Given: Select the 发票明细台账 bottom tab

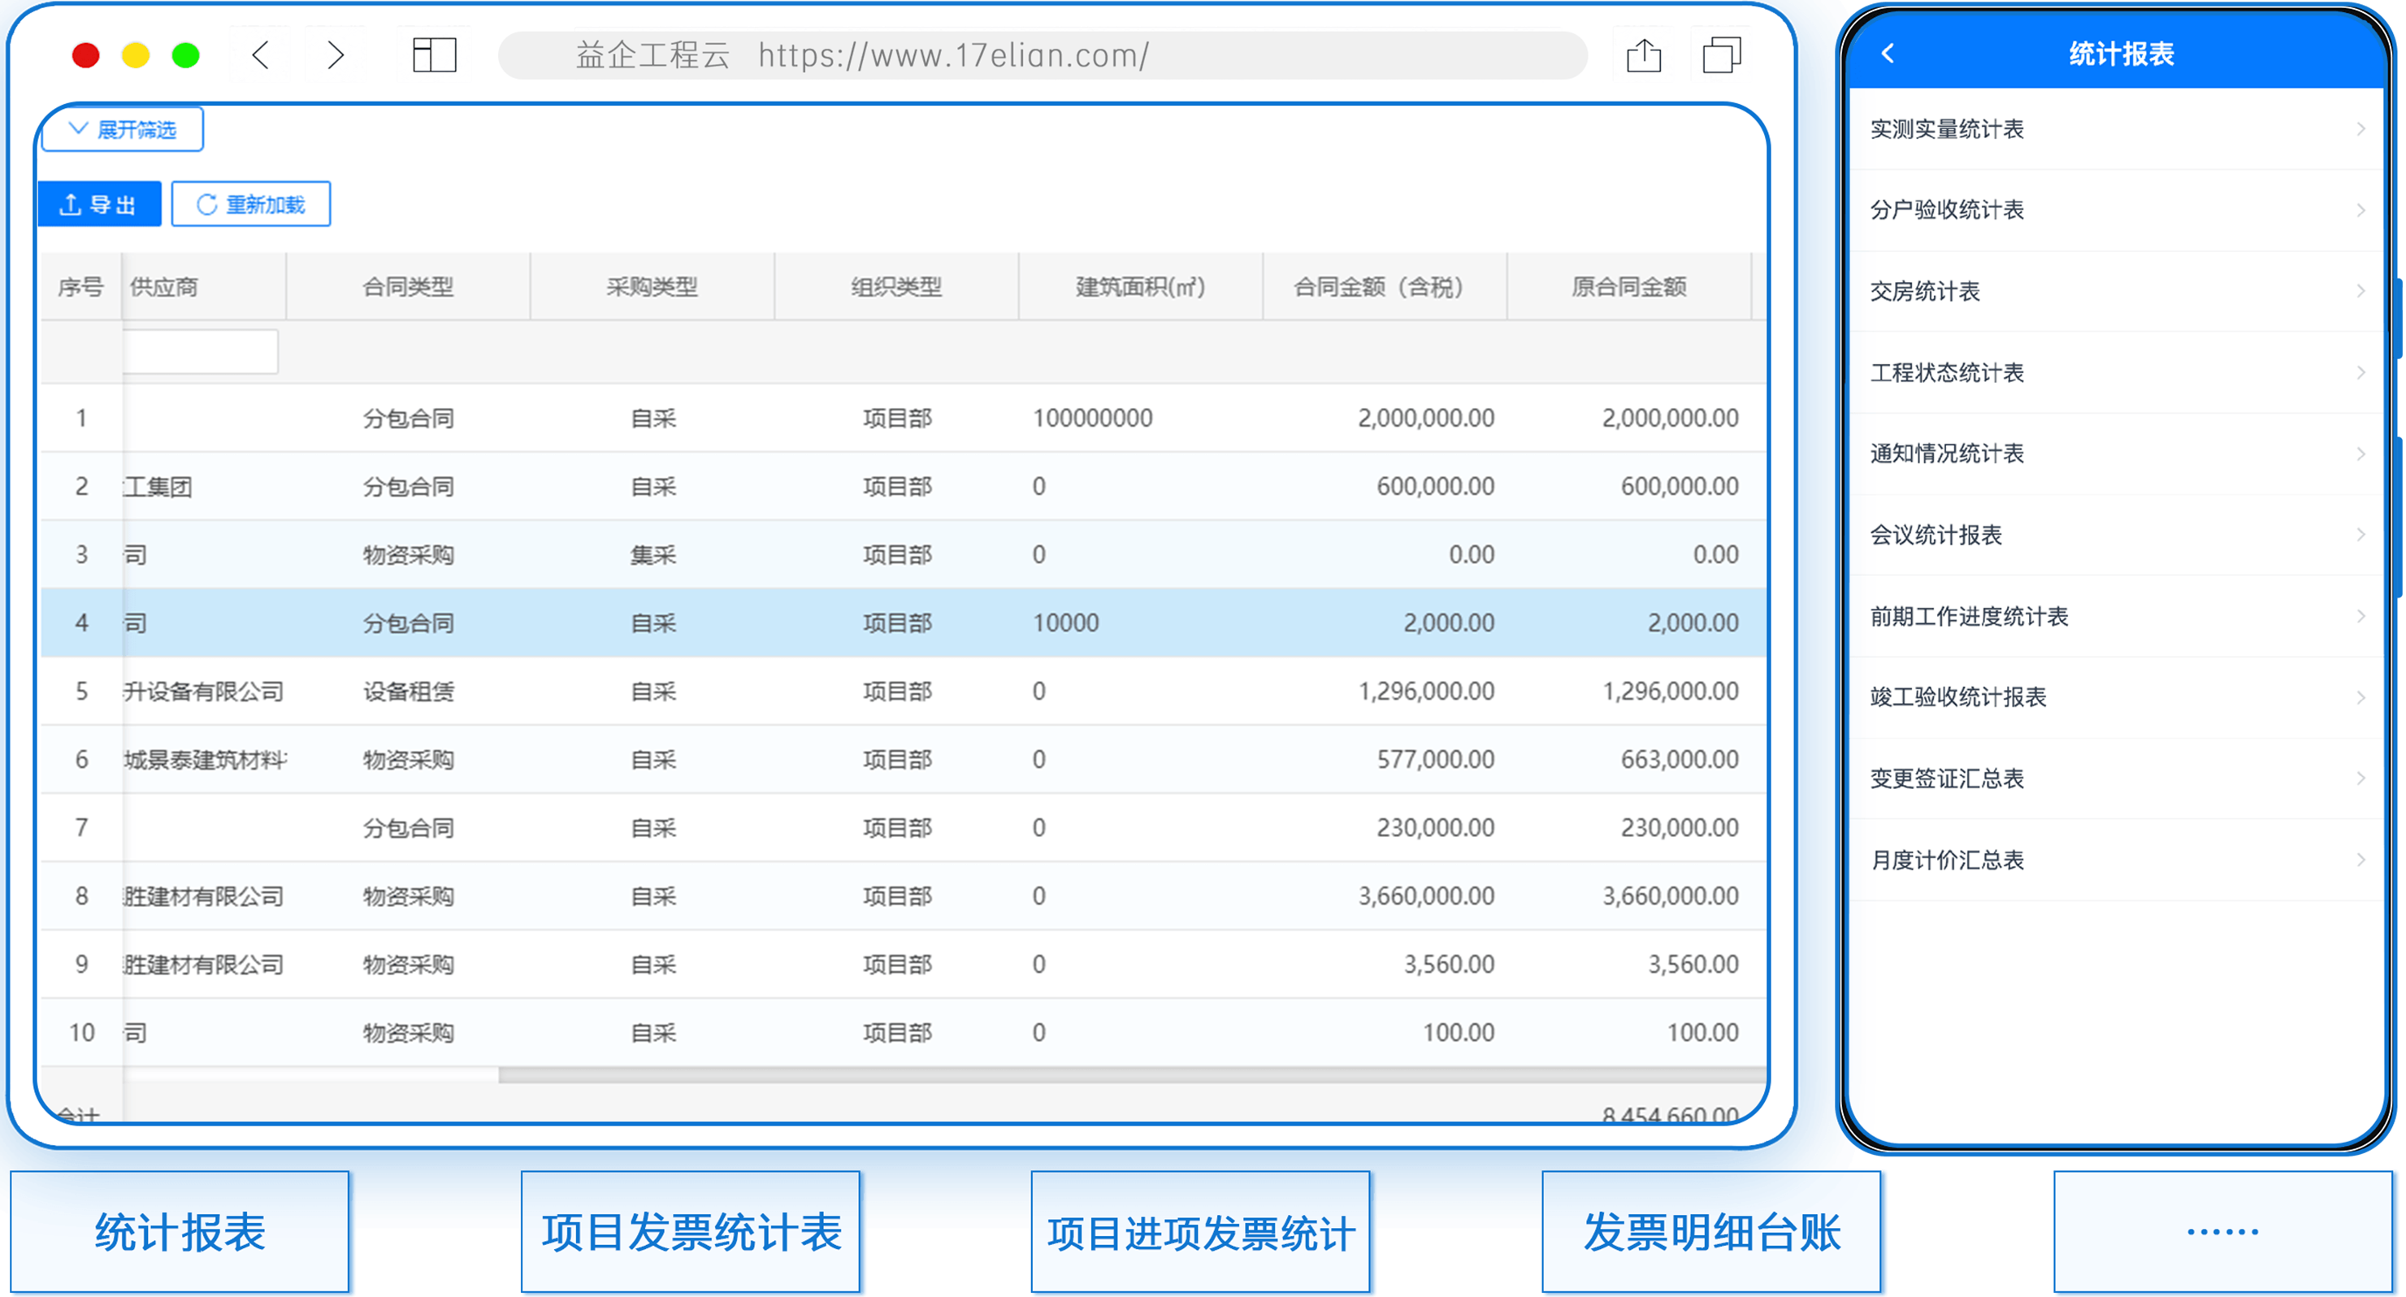Looking at the screenshot, I should pyautogui.click(x=1711, y=1232).
